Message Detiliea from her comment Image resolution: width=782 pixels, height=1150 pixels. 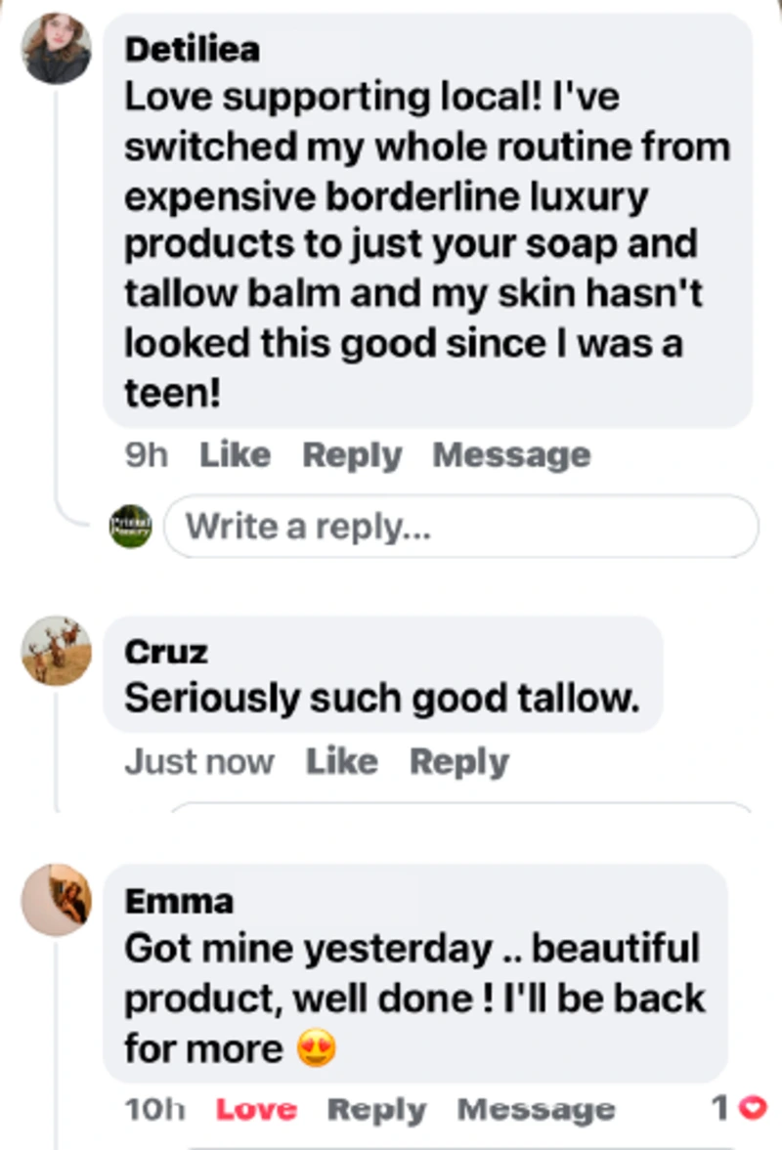(511, 455)
